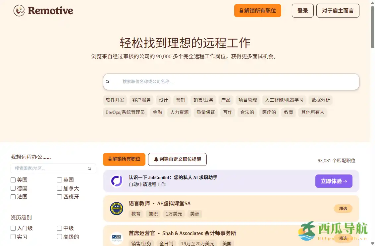The width and height of the screenshot is (375, 246).
Task: Click the magnifier icon in main search bar
Action: point(108,81)
